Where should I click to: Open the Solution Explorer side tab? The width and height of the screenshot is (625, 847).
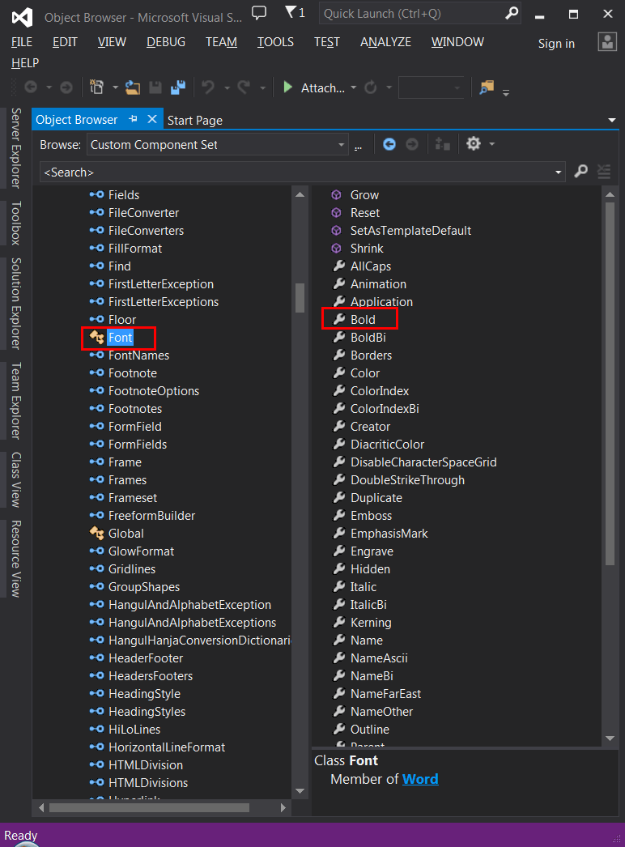point(15,303)
